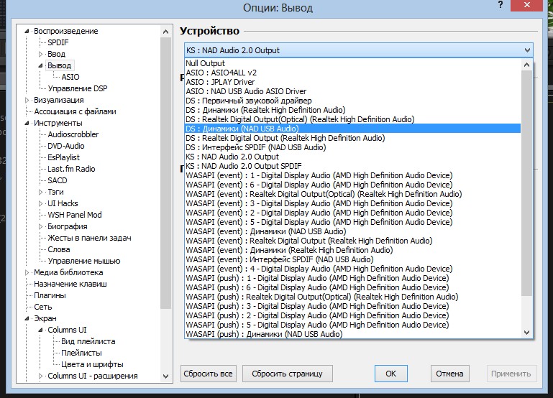The height and width of the screenshot is (398, 553).
Task: Pick WASAPI (event) : Интерфейс SPDIF (NAD USB Audio)
Action: coord(352,259)
